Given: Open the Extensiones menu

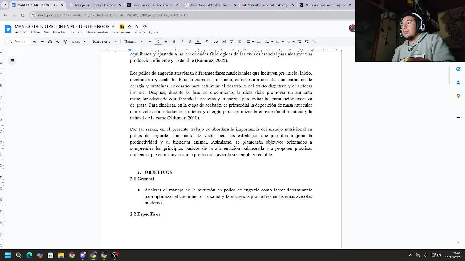Looking at the screenshot, I should (121, 32).
